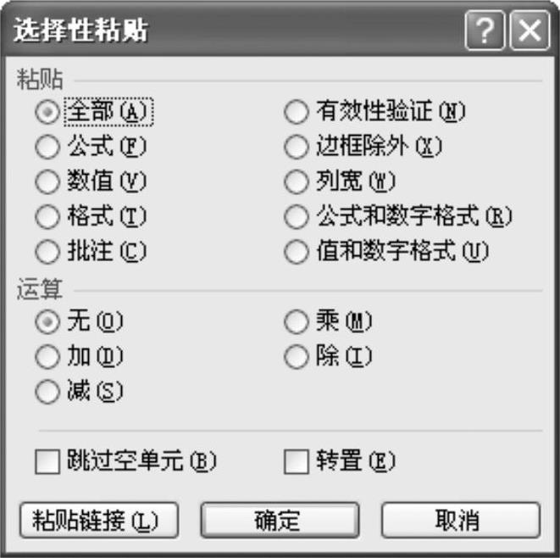Tick the 转置(E) checkbox
Image resolution: width=560 pixels, height=558 pixels.
click(296, 461)
